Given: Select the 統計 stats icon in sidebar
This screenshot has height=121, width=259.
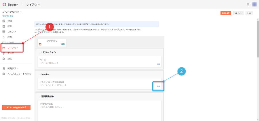Looking at the screenshot, I should [x=4, y=26].
